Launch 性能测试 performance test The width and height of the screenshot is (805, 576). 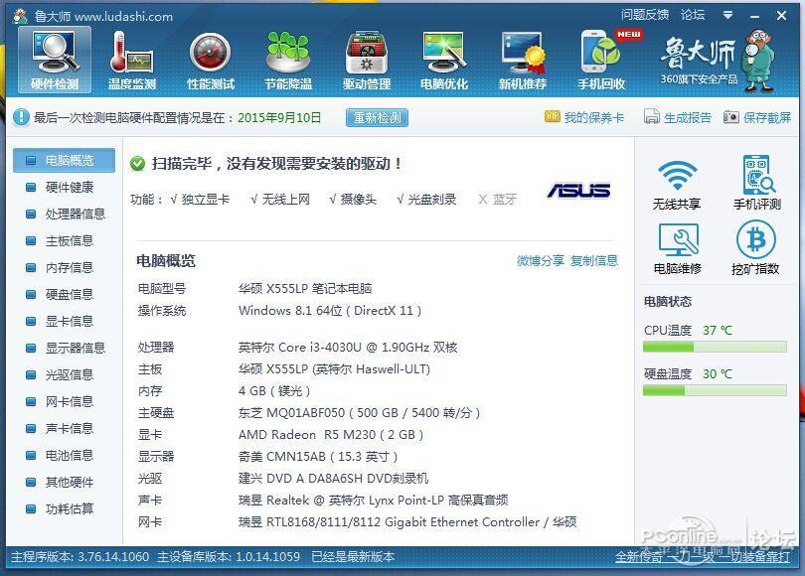[211, 60]
